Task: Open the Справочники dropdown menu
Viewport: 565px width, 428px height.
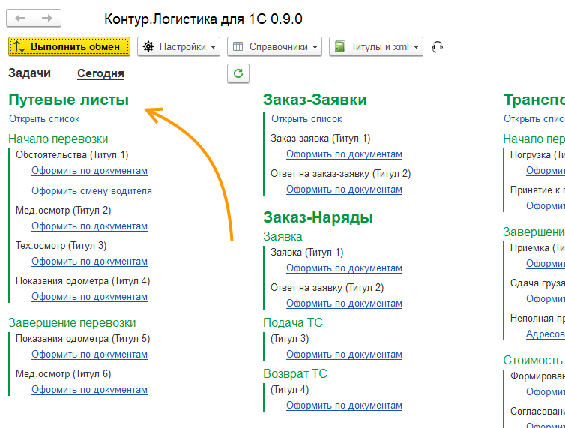Action: [274, 47]
